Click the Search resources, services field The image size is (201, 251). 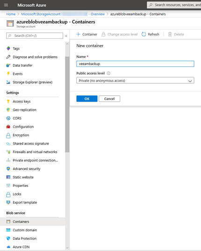(174, 5)
